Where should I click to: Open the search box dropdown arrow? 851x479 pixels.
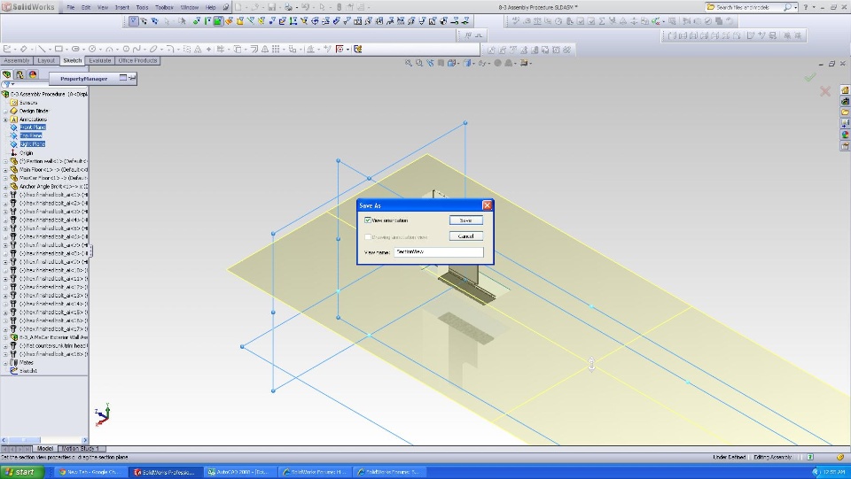(796, 8)
